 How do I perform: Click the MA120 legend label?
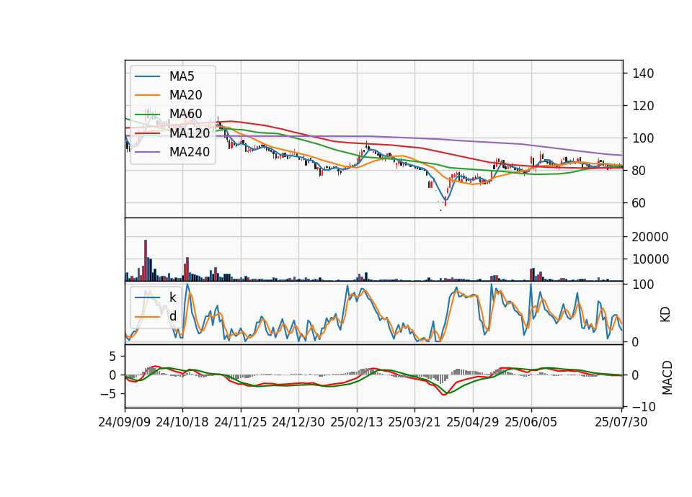pos(190,133)
